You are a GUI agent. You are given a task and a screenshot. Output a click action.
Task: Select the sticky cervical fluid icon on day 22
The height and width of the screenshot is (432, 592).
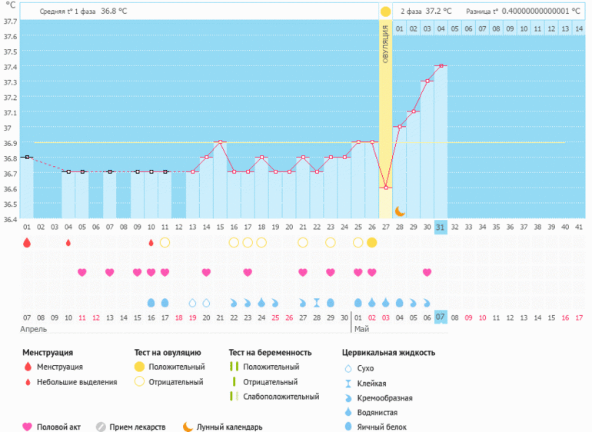[317, 302]
